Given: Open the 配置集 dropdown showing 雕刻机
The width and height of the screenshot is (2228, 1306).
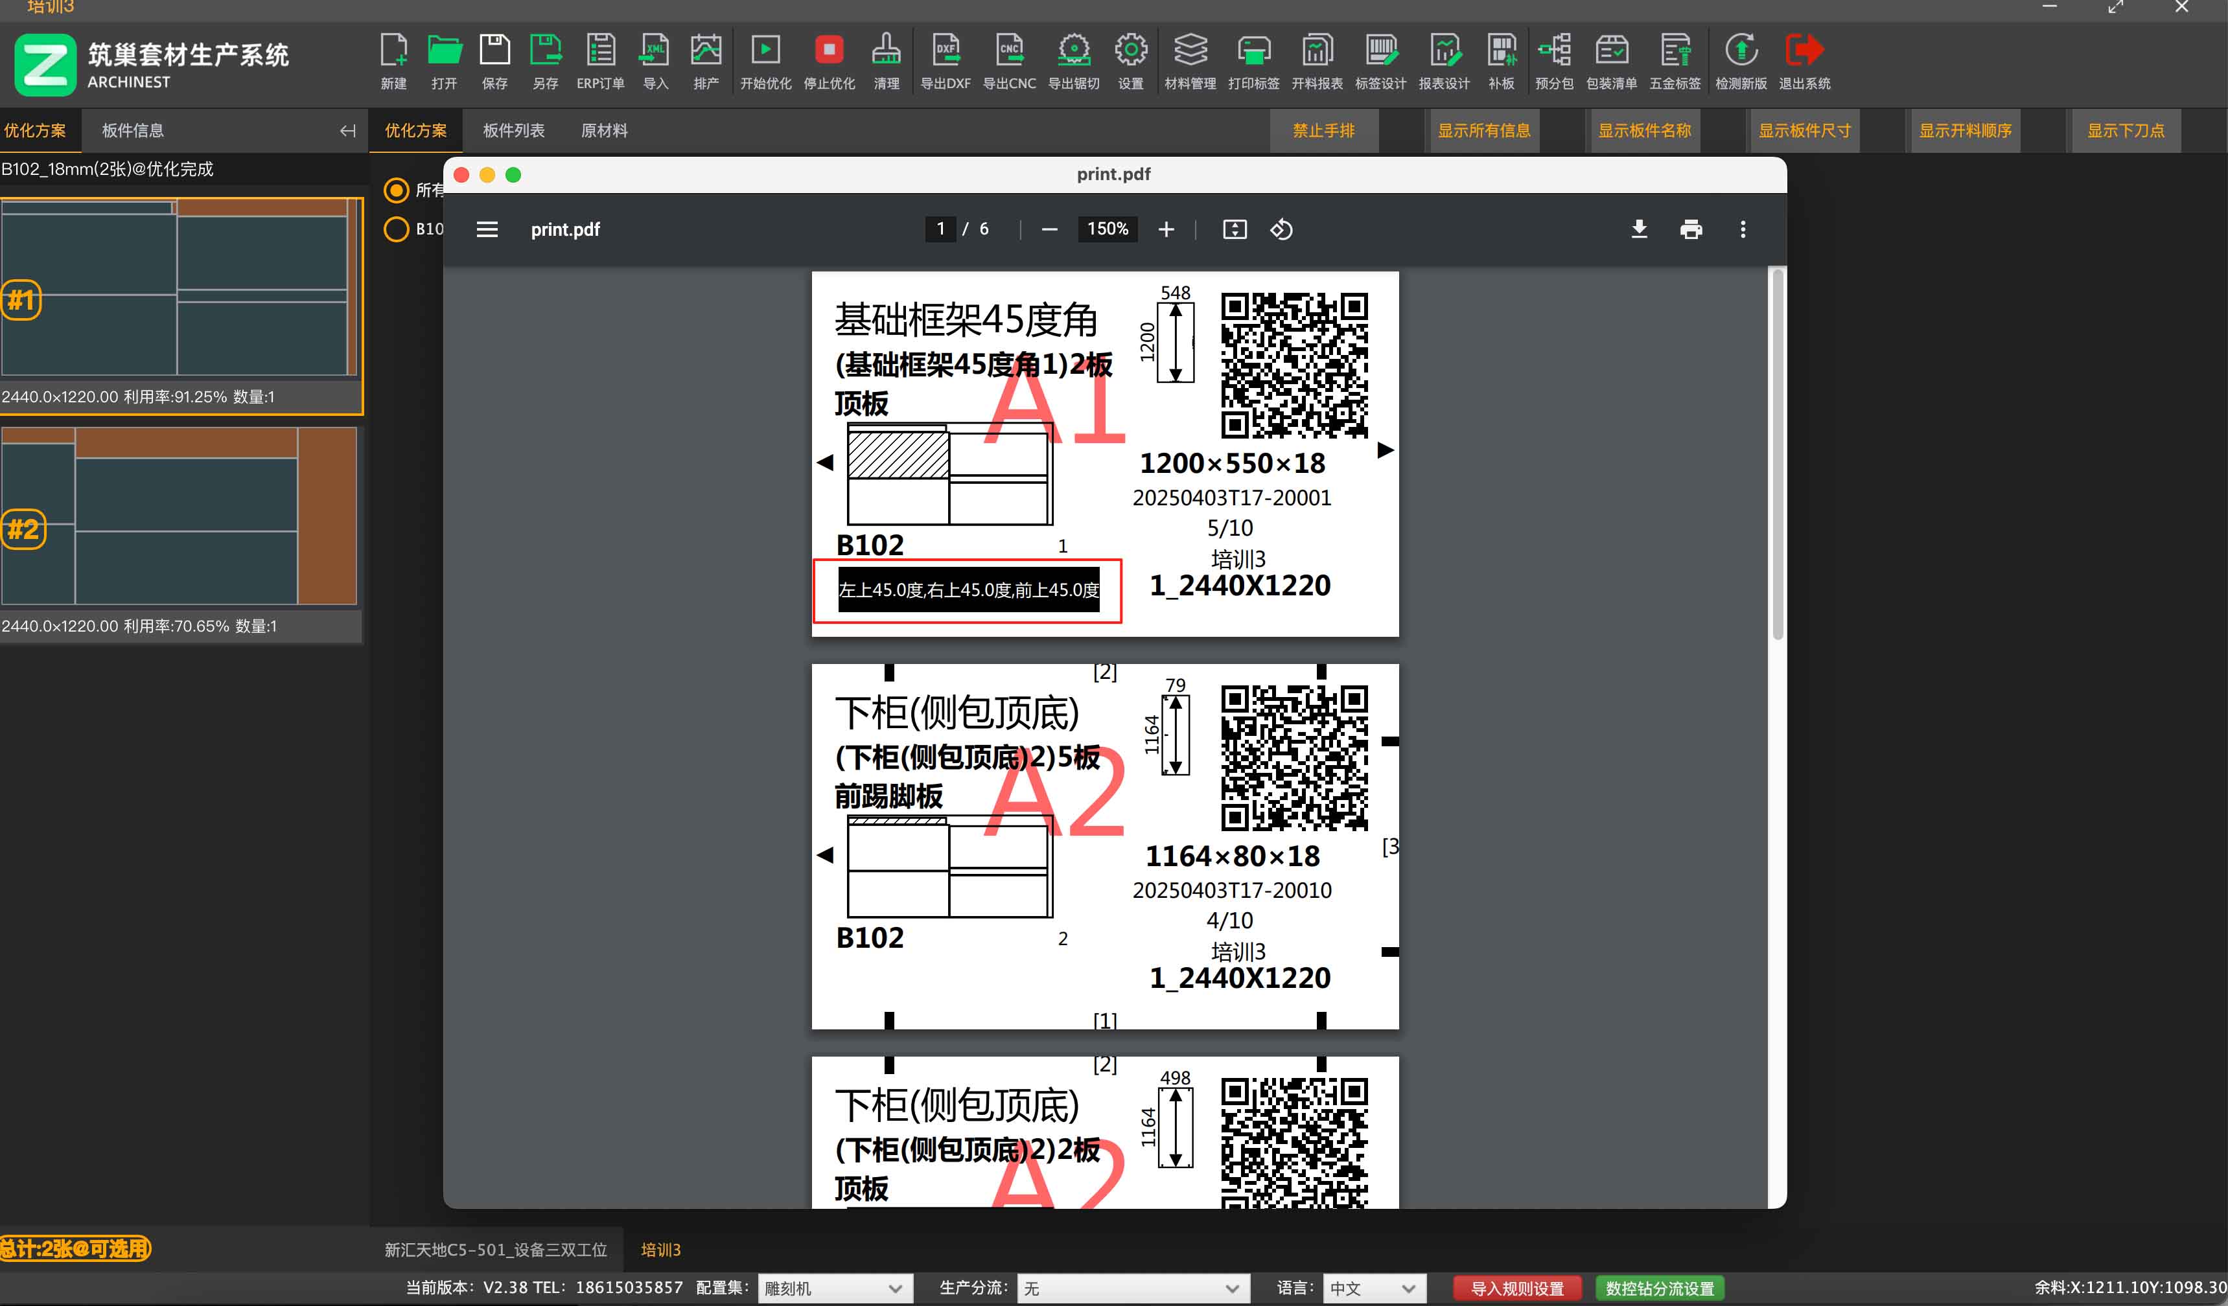Looking at the screenshot, I should tap(834, 1287).
